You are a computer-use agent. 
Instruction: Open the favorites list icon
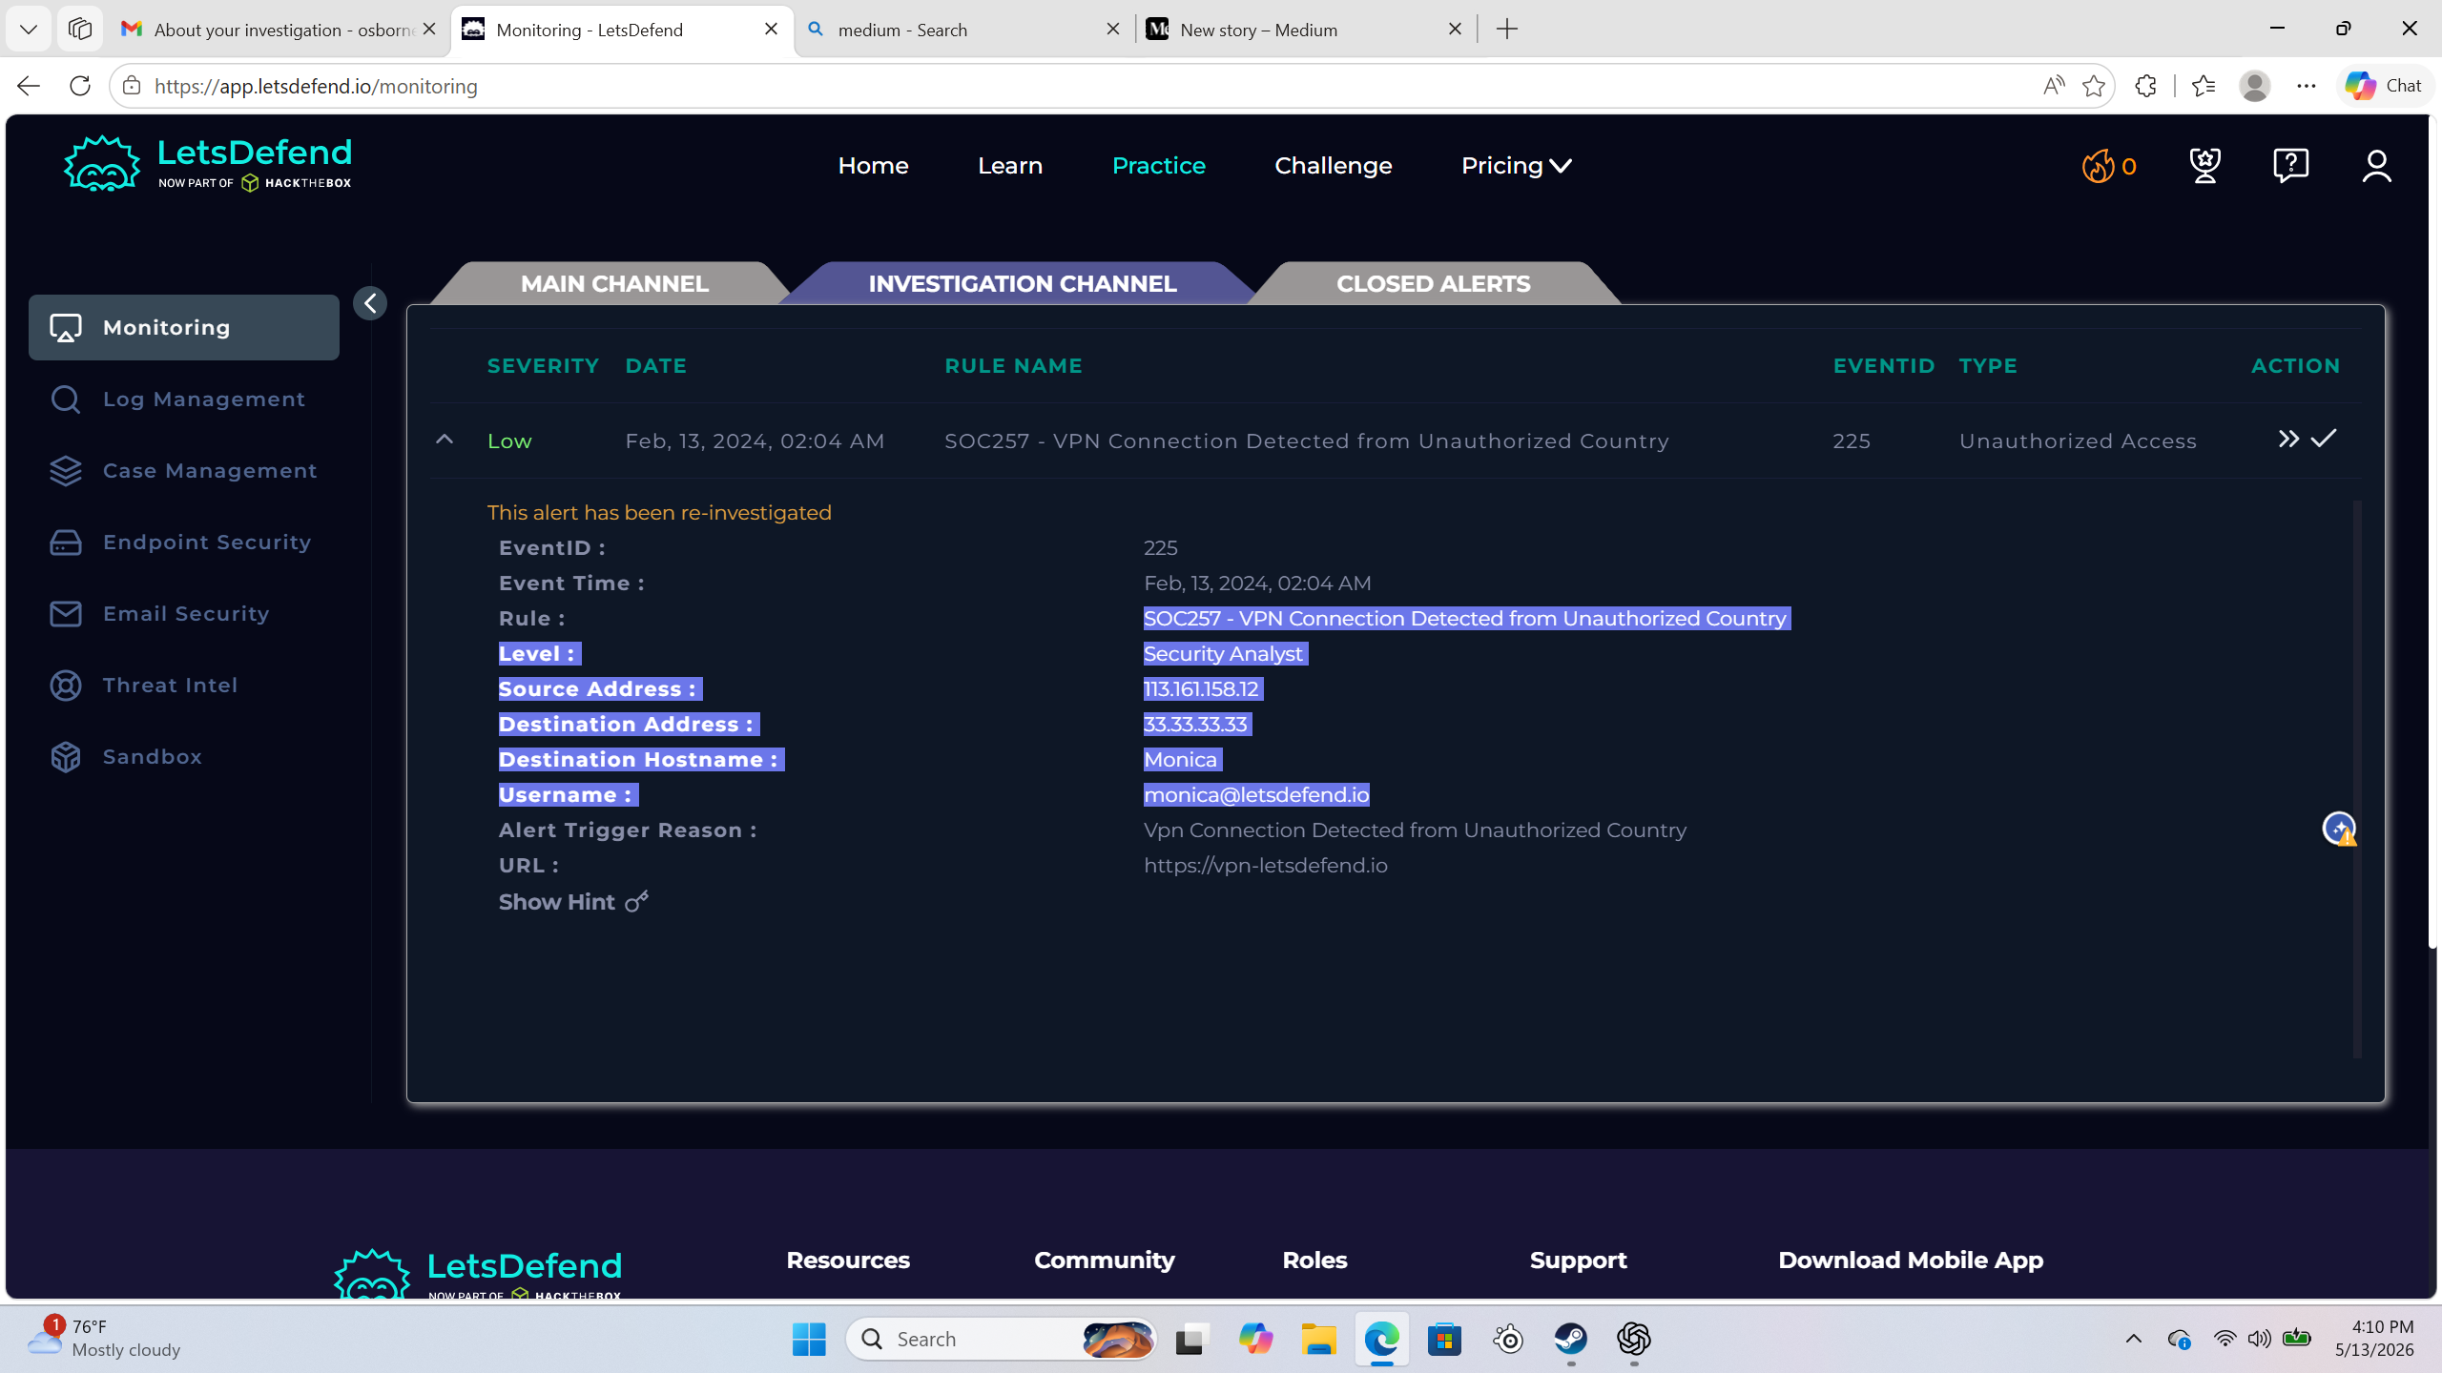pyautogui.click(x=2204, y=86)
